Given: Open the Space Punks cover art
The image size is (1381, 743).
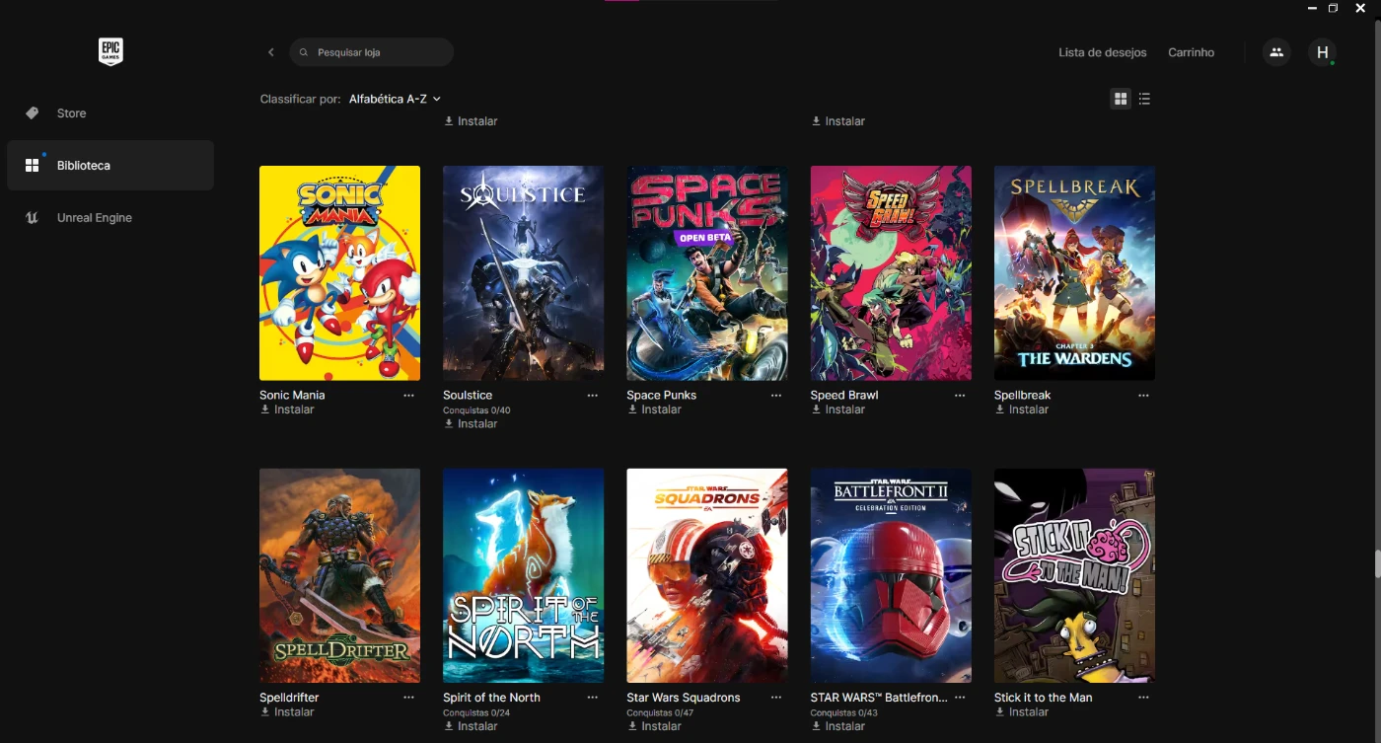Looking at the screenshot, I should coord(707,273).
